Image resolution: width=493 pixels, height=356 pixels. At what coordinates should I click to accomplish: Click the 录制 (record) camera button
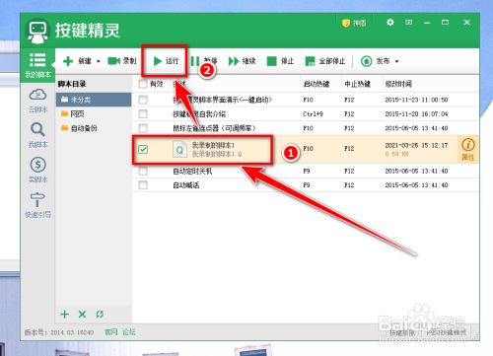[121, 61]
